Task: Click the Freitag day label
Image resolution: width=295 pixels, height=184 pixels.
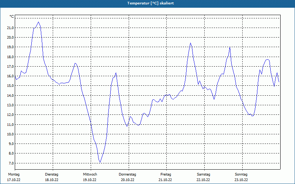Action: pyautogui.click(x=166, y=174)
